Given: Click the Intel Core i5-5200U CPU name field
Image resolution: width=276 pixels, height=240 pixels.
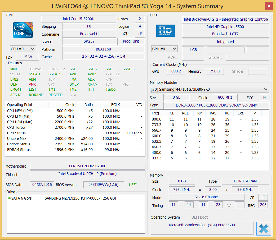Looking at the screenshot, I should (78, 19).
